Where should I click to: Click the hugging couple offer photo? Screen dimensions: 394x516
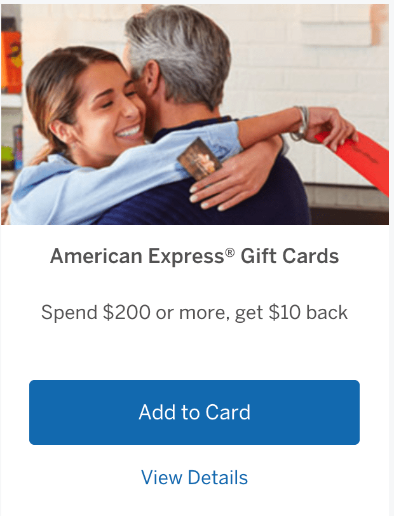coord(195,114)
